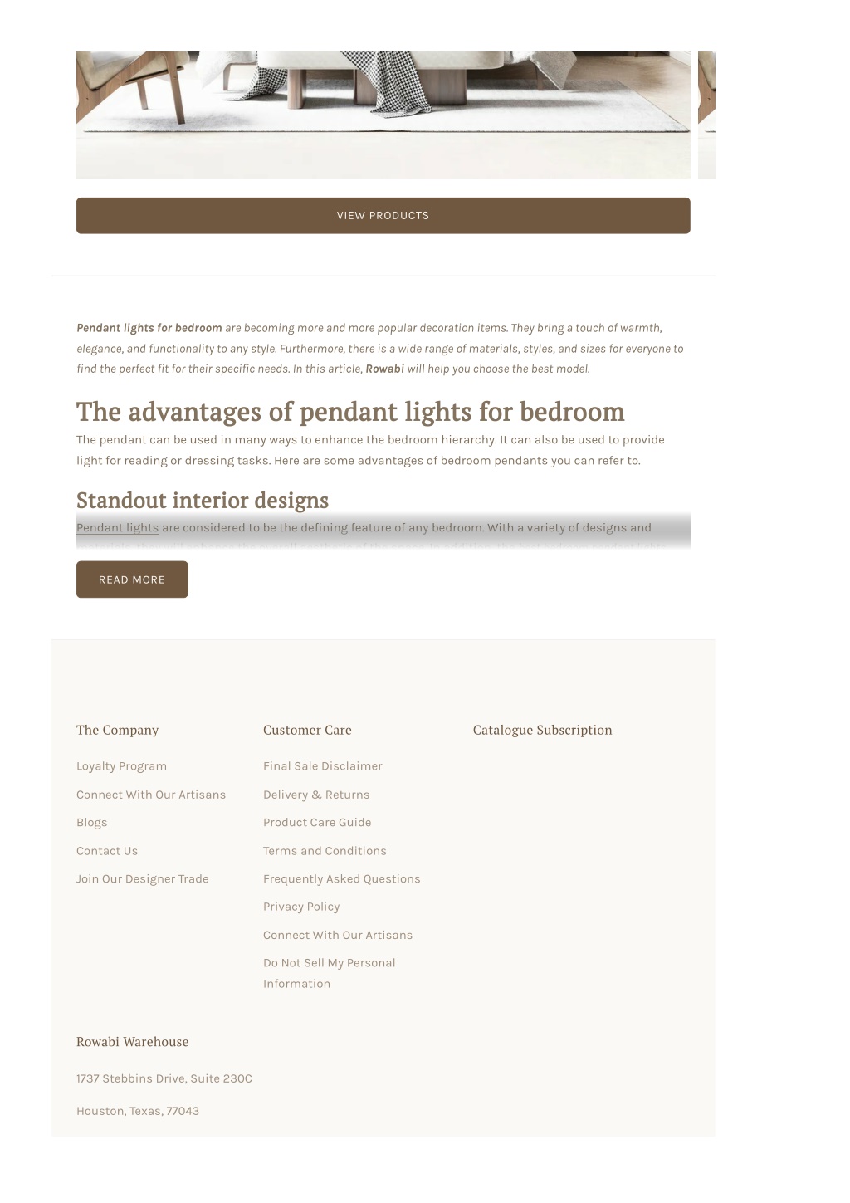Expand article with Read More button

pyautogui.click(x=132, y=579)
